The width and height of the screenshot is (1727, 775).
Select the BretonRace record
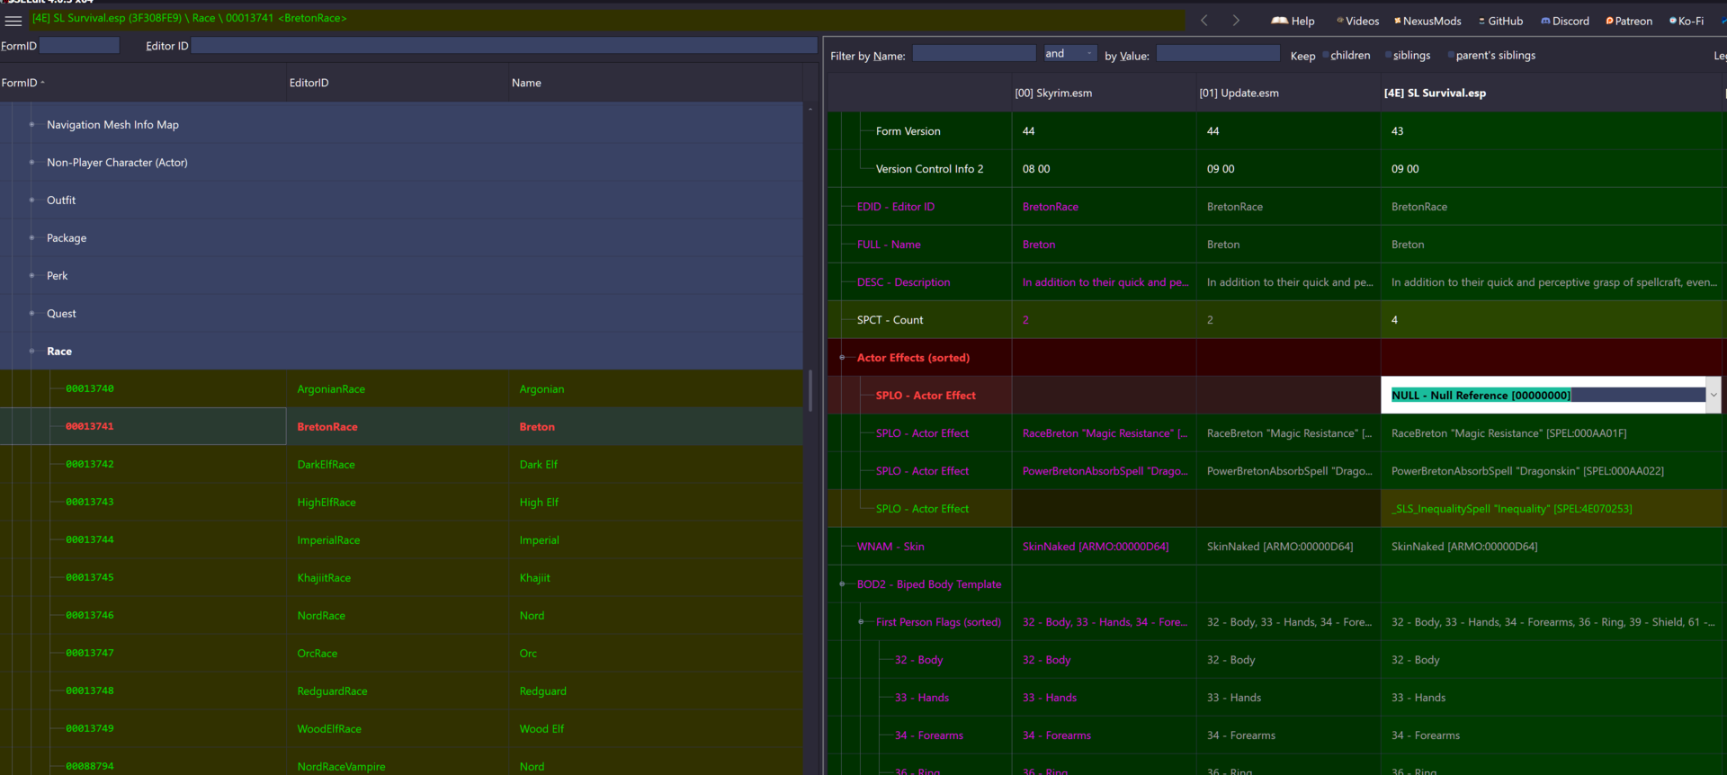(x=401, y=427)
